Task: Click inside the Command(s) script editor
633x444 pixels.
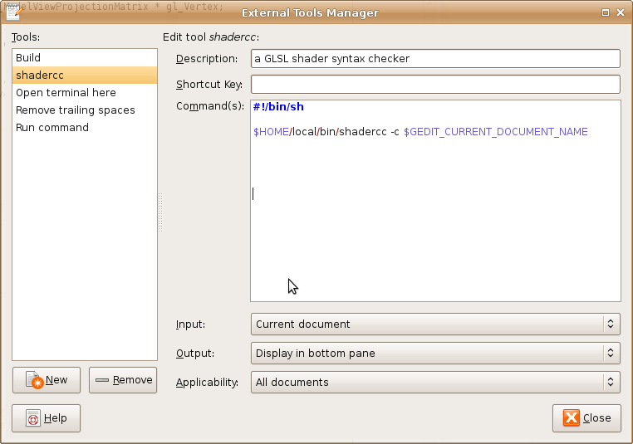Action: click(434, 232)
